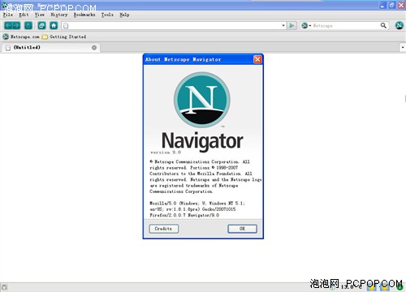Go forward with the Forward arrow button
This screenshot has width=406, height=292.
coord(16,26)
